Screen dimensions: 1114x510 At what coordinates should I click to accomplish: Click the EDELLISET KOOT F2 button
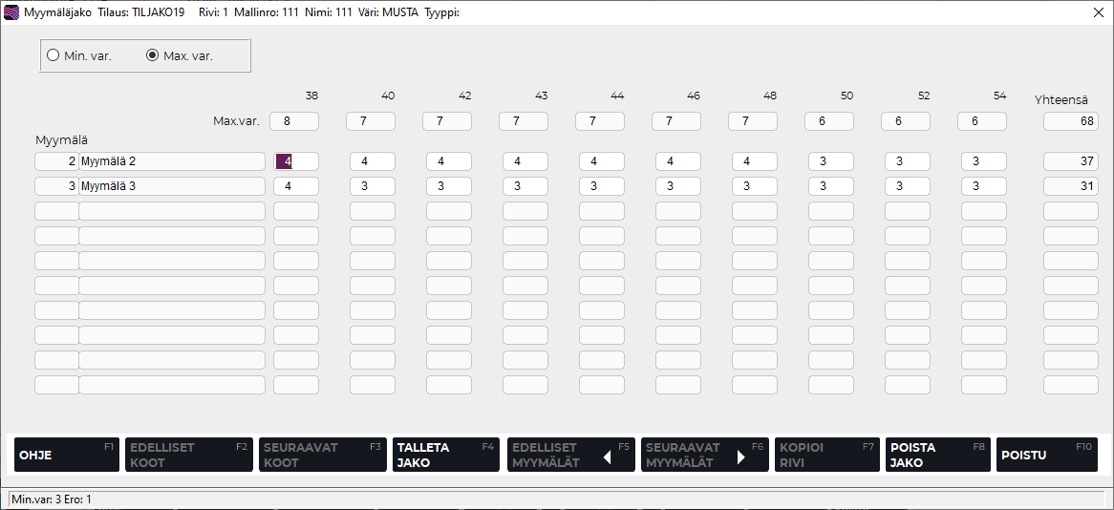point(188,455)
